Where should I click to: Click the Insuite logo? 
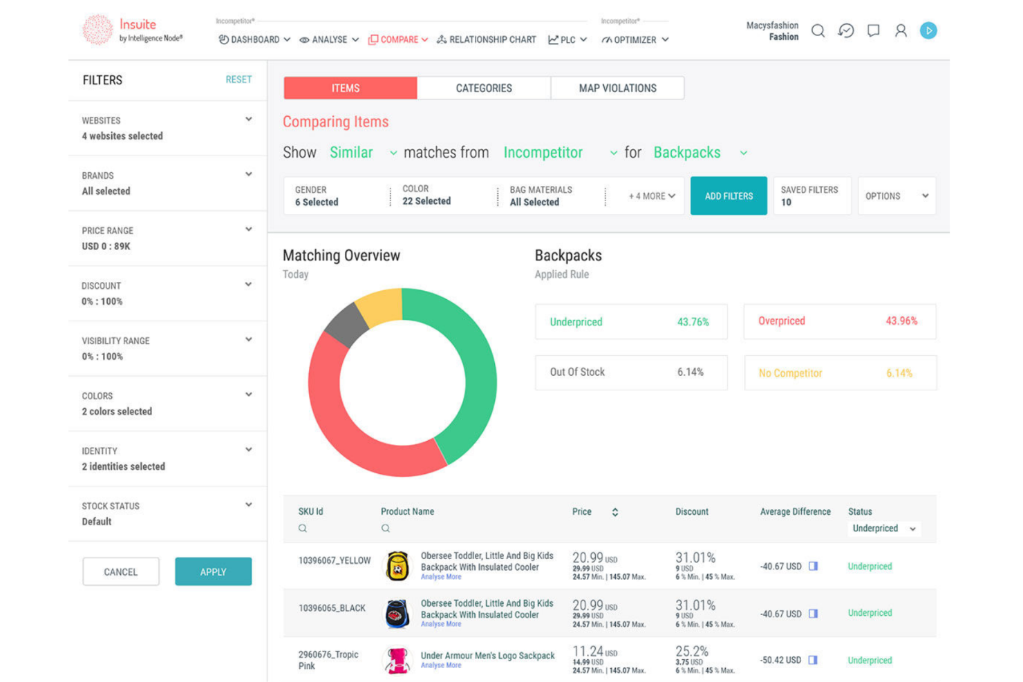[132, 30]
